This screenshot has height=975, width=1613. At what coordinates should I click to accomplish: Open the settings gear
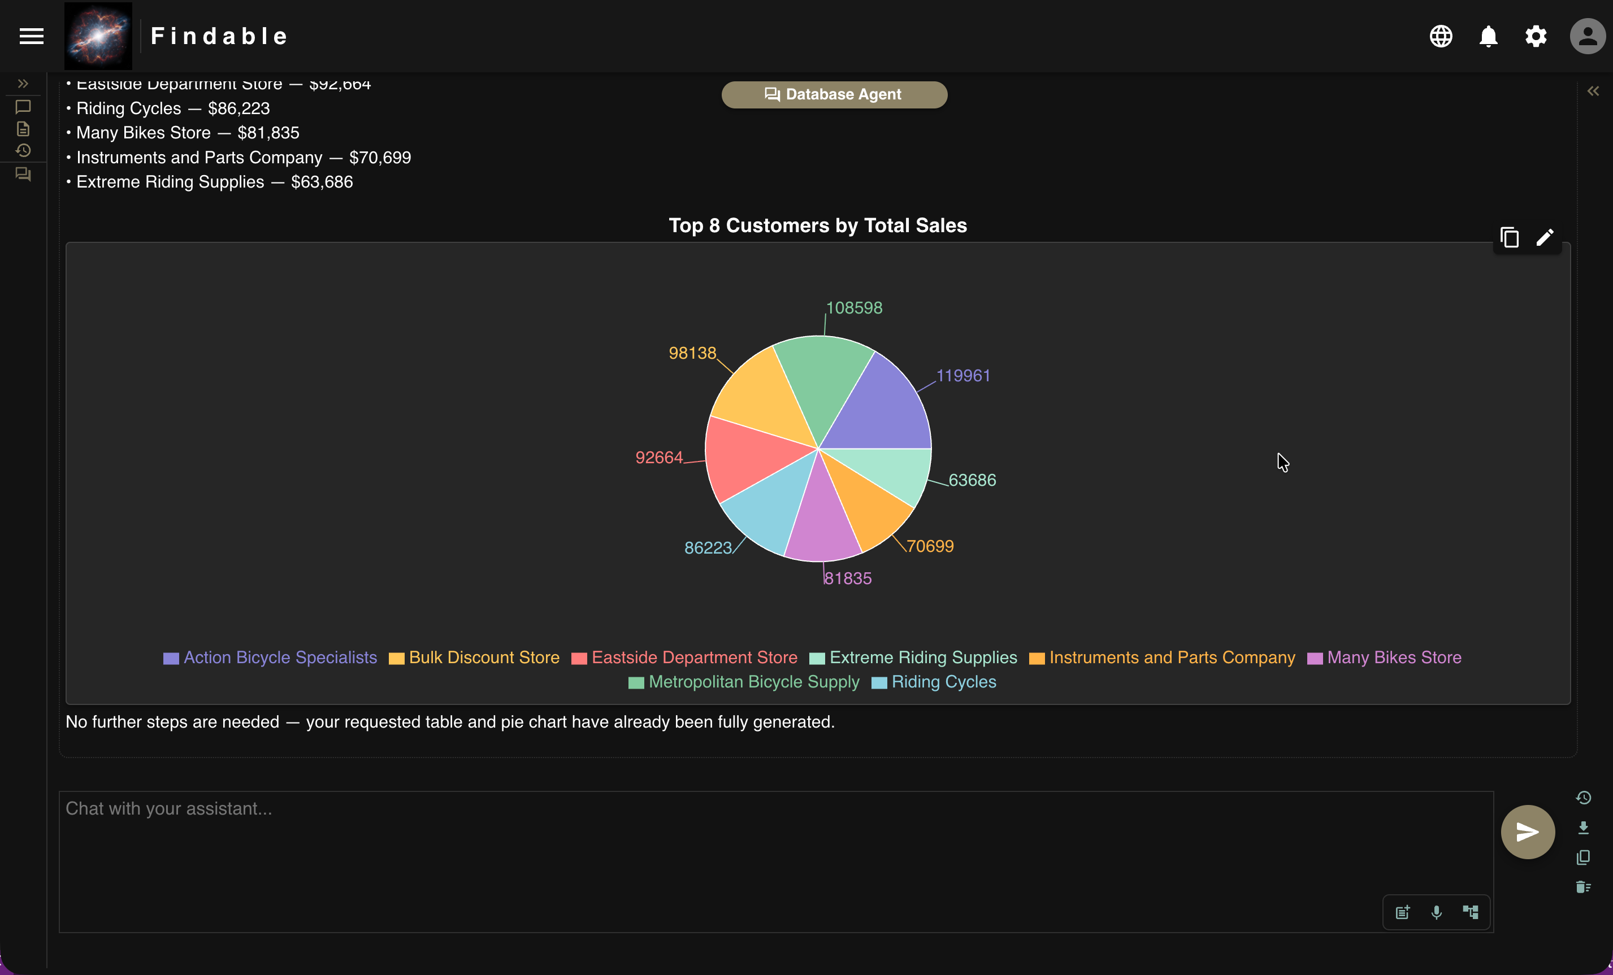(x=1536, y=37)
